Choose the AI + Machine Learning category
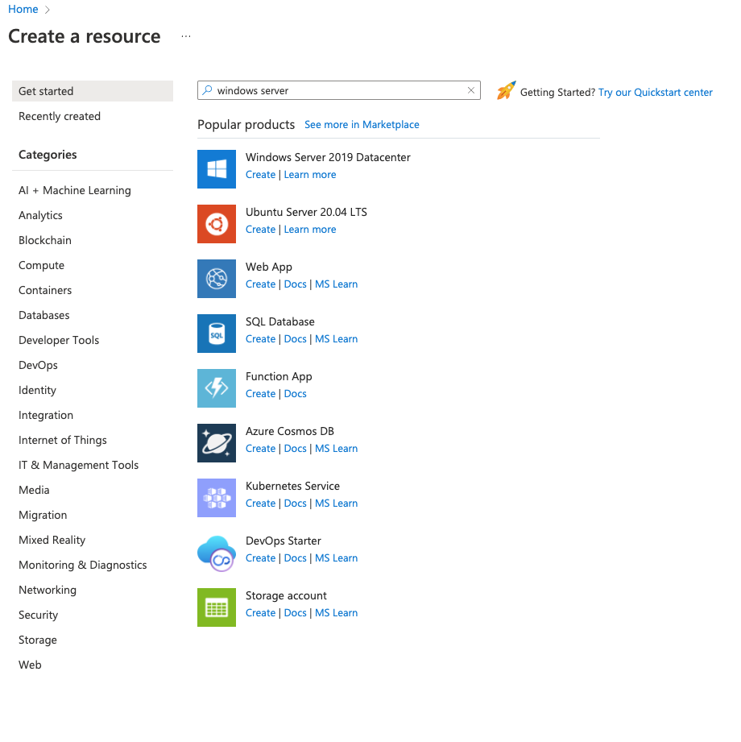Viewport: 741px width, 742px height. click(x=75, y=190)
